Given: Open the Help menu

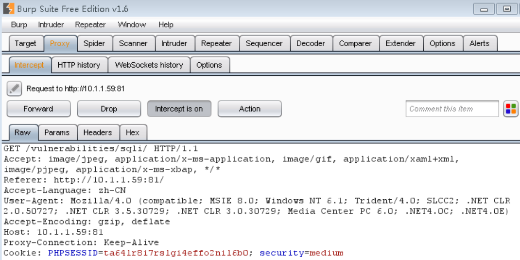Looking at the screenshot, I should pyautogui.click(x=166, y=24).
